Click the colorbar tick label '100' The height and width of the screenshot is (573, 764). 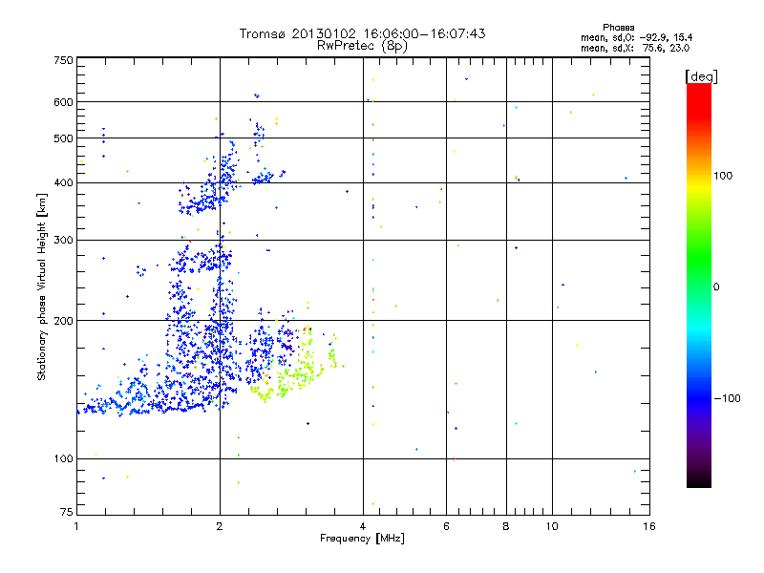point(723,176)
